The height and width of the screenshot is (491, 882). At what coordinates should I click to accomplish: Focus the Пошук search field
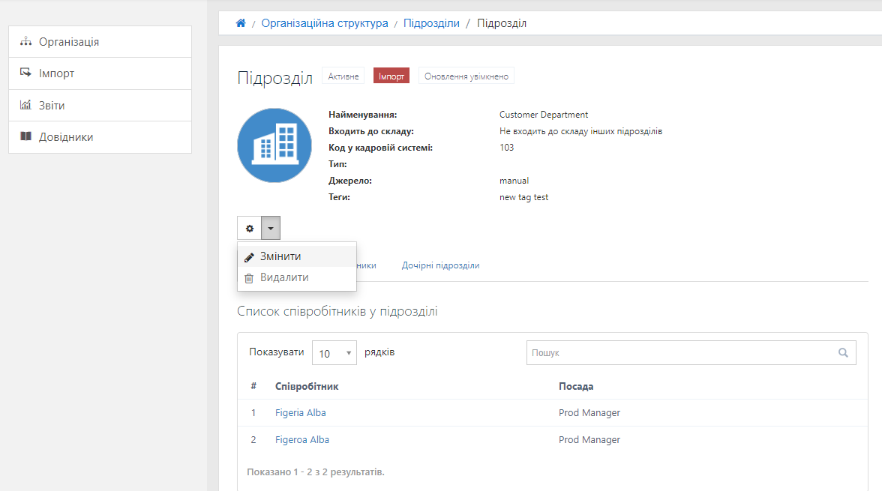(x=691, y=352)
